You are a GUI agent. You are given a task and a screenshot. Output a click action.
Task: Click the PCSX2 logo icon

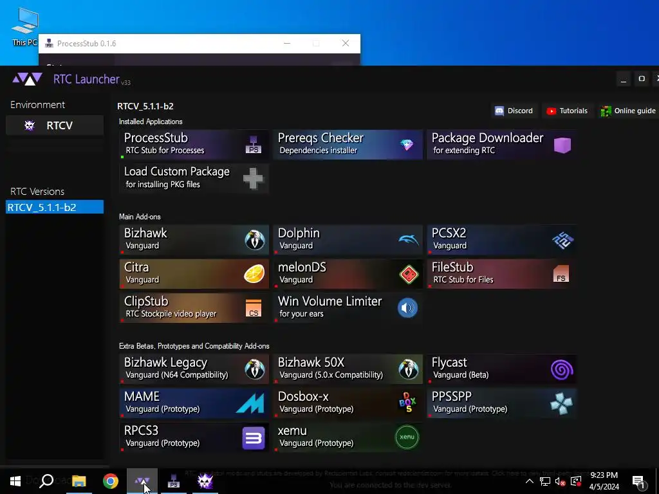point(562,241)
